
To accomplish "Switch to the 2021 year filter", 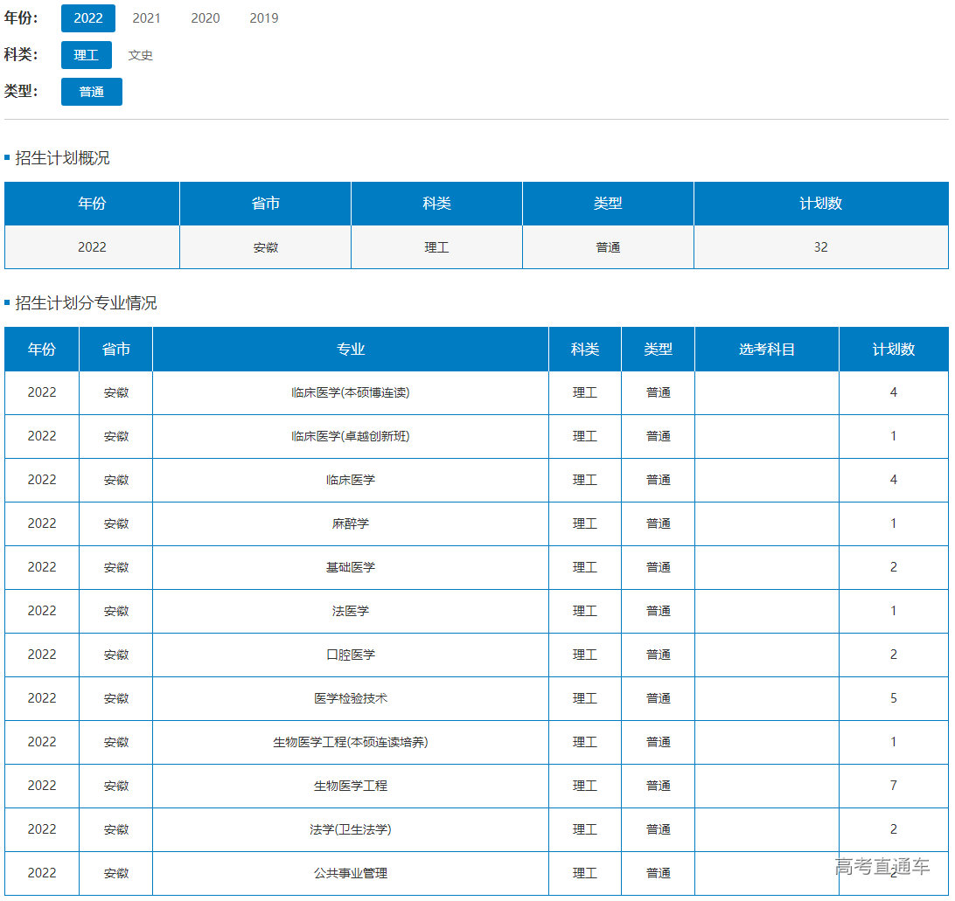I will (146, 18).
